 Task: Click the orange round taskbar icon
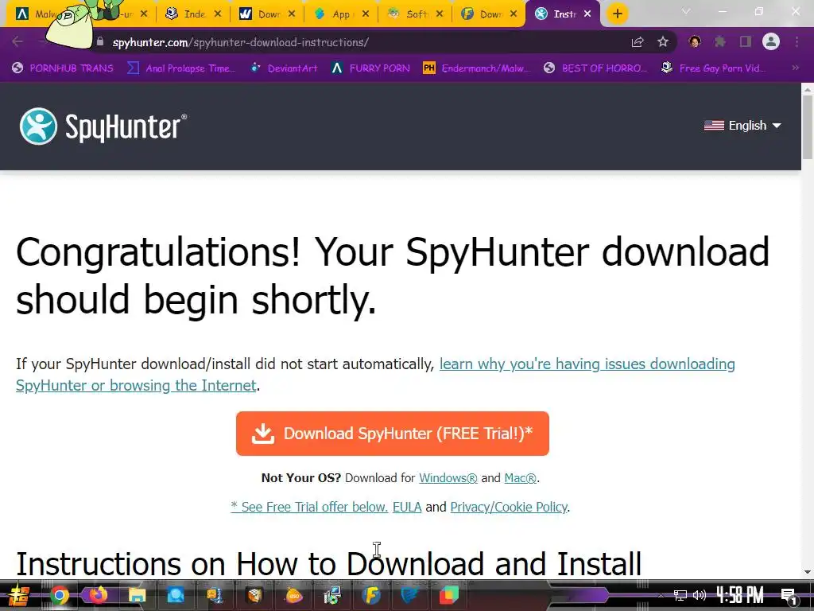293,595
